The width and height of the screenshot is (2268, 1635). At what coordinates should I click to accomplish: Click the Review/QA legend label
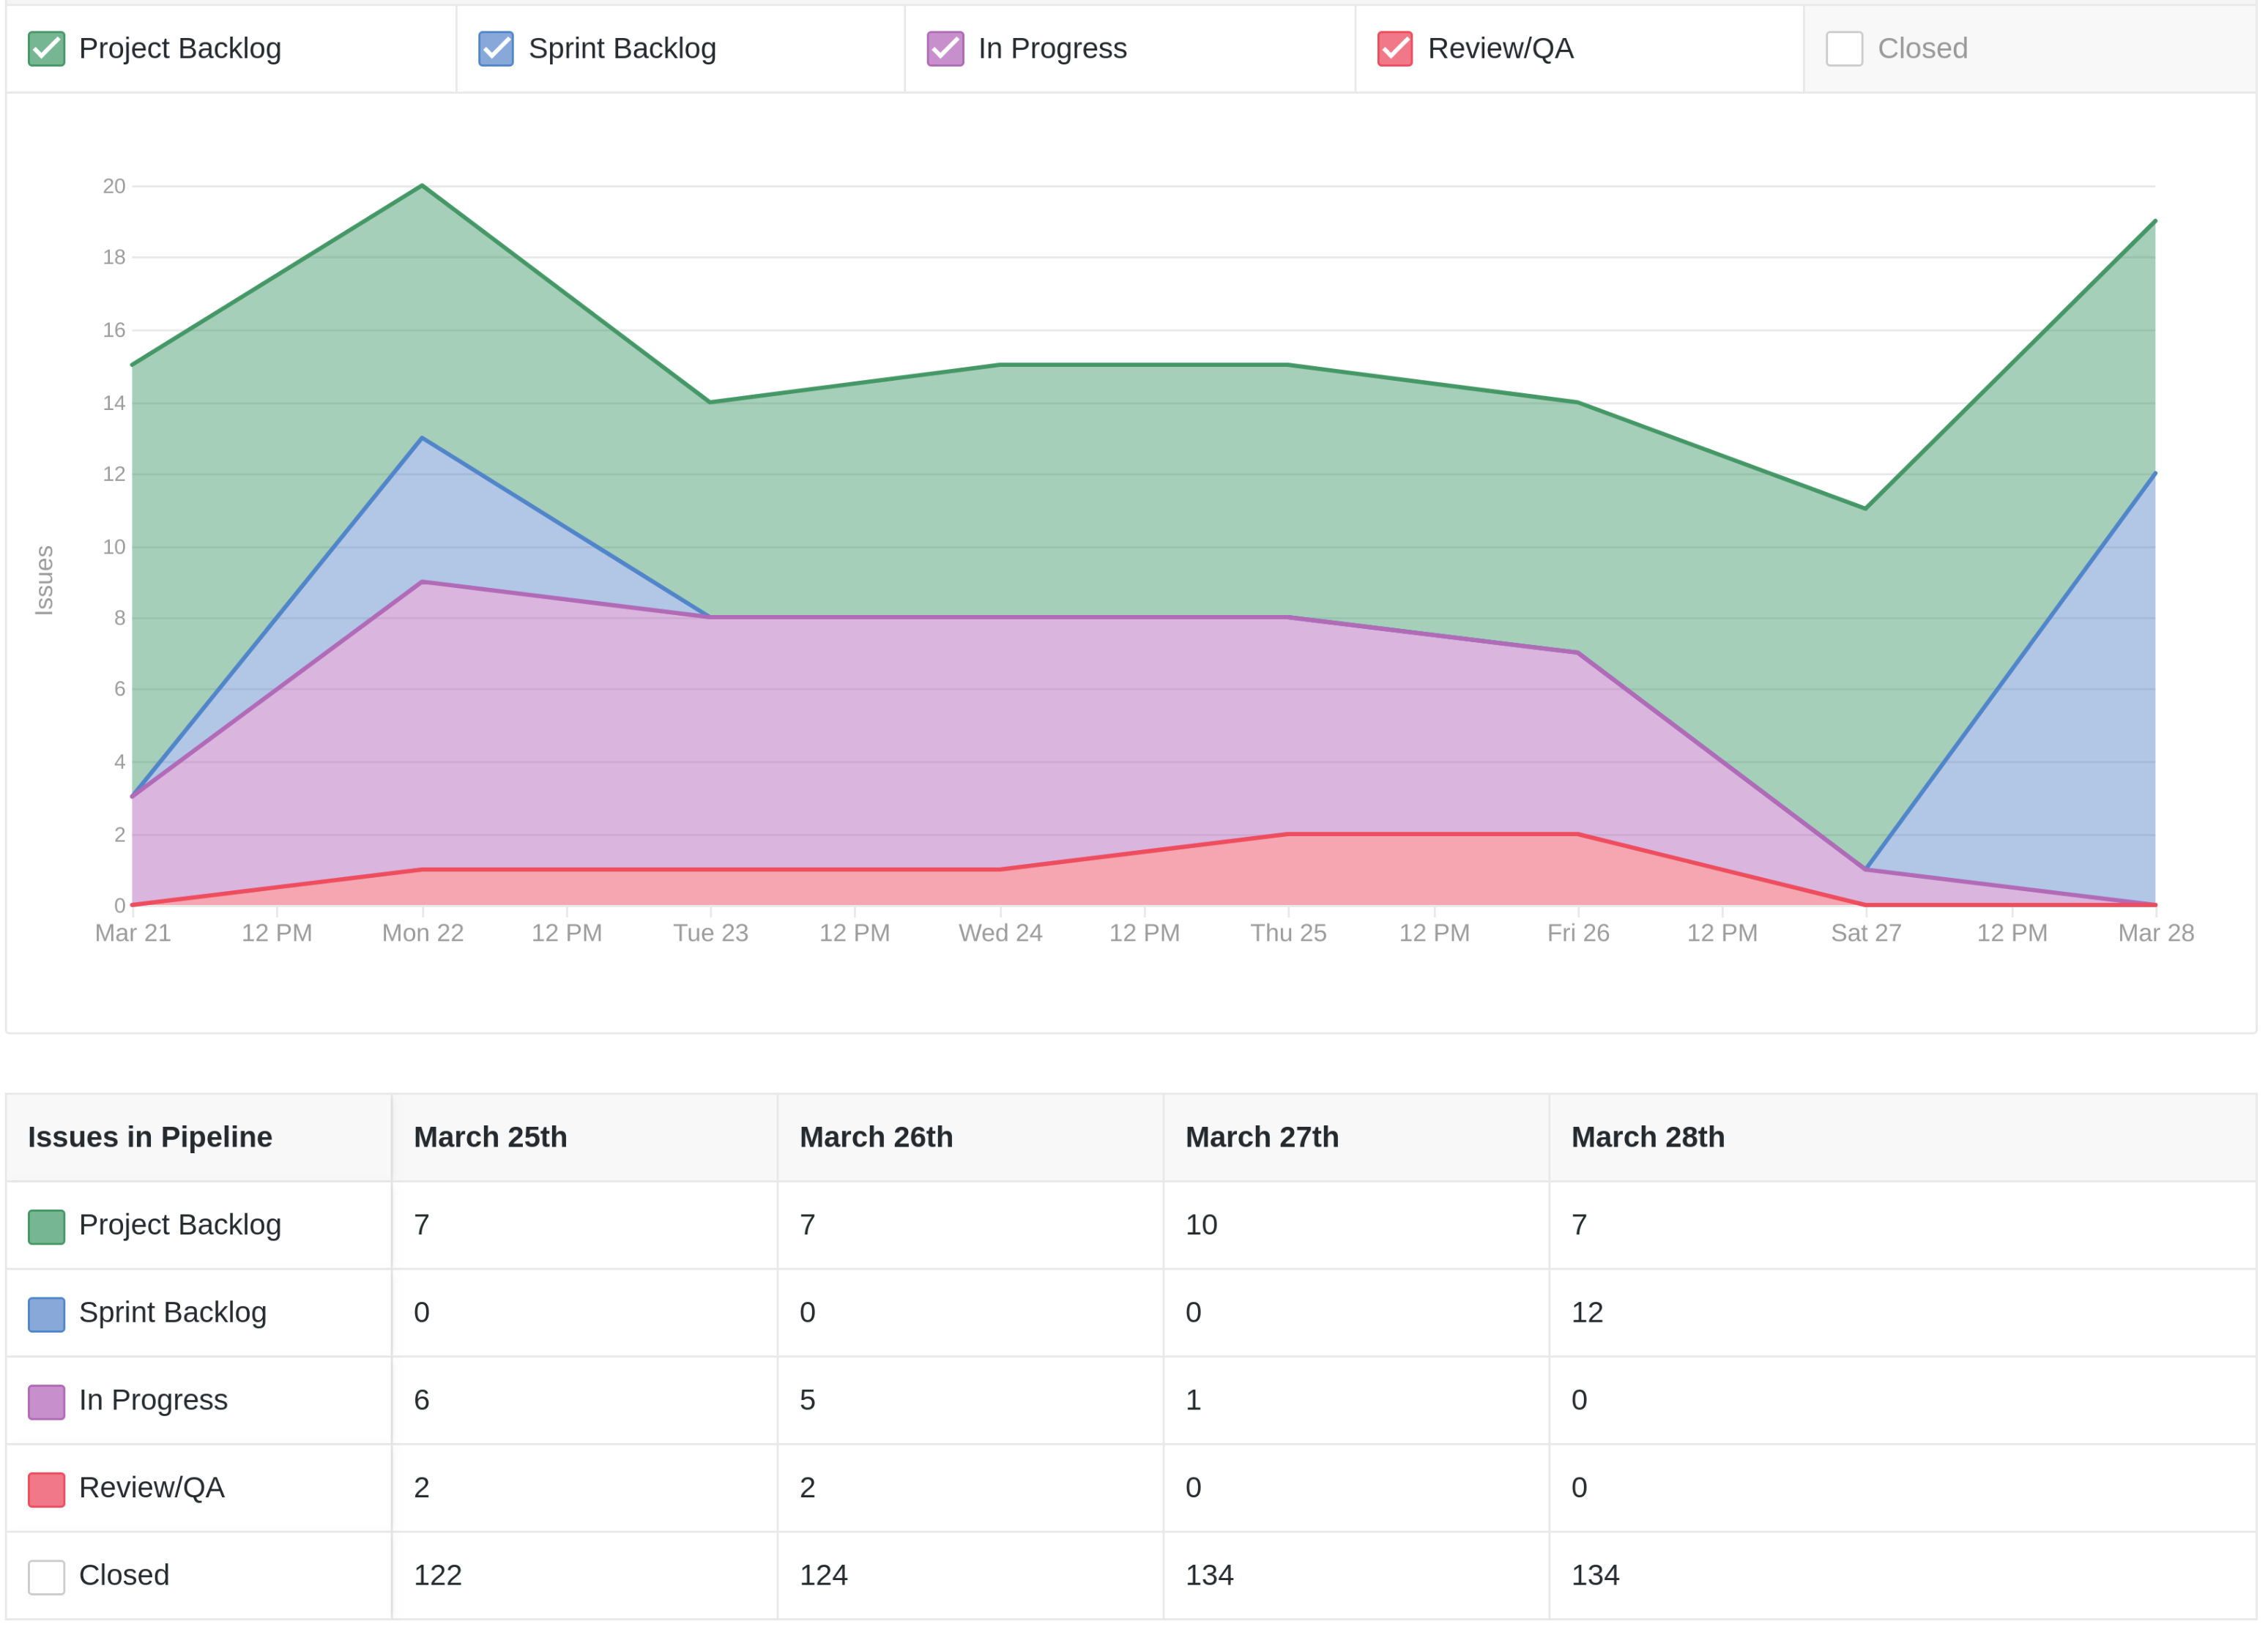point(1500,48)
